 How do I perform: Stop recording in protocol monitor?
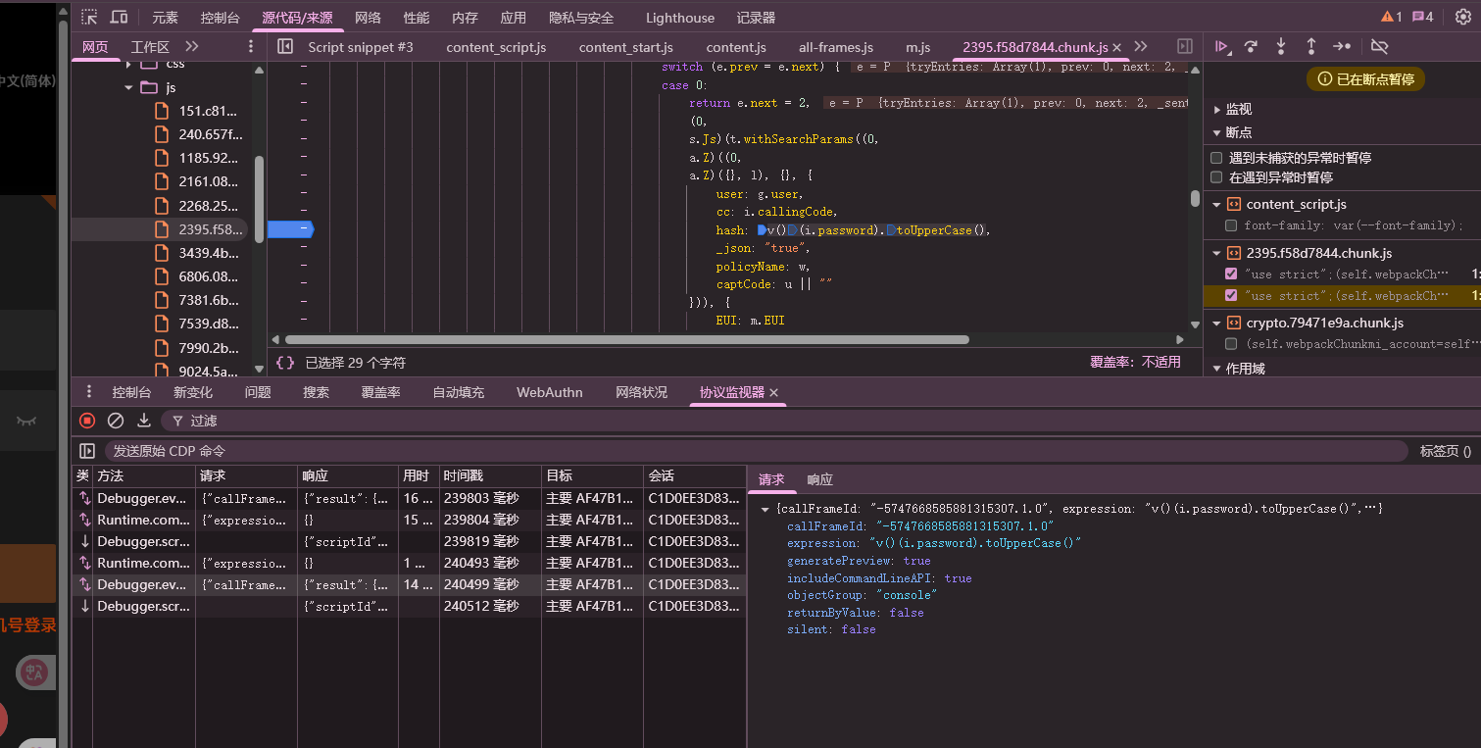[87, 421]
